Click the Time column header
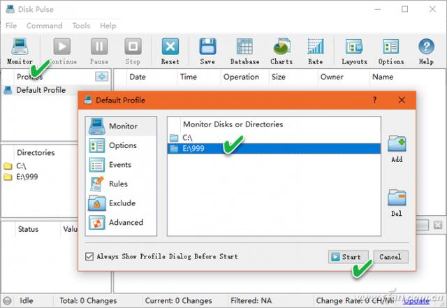The image size is (447, 308). (198, 77)
